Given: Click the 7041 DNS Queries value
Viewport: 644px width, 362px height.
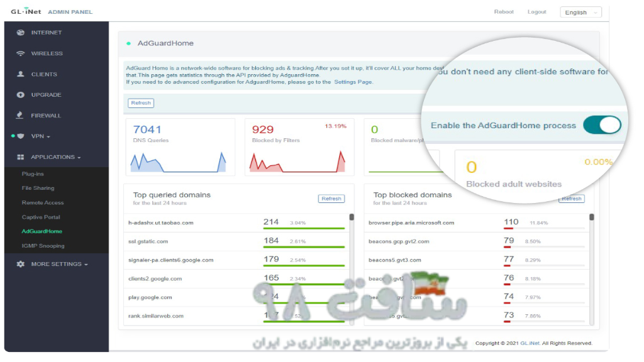Looking at the screenshot, I should coord(147,129).
